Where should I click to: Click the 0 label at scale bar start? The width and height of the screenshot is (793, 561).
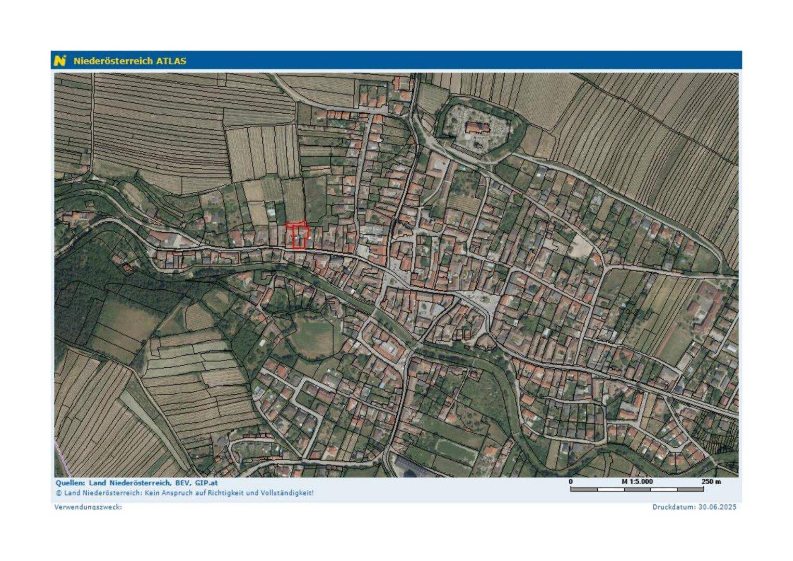coord(571,482)
